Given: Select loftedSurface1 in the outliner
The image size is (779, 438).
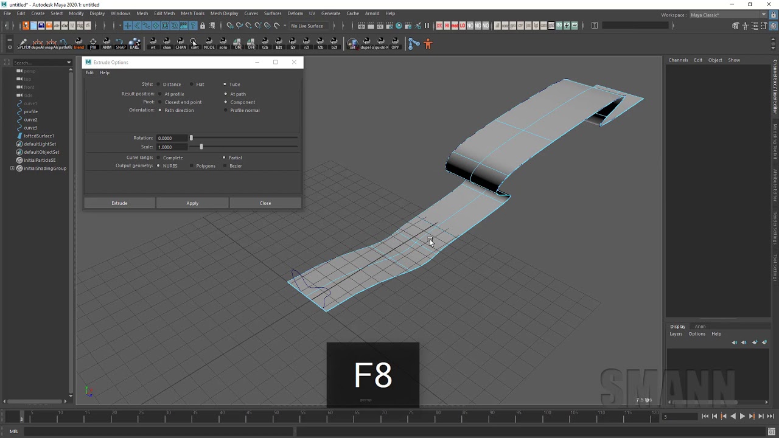Looking at the screenshot, I should click(39, 136).
